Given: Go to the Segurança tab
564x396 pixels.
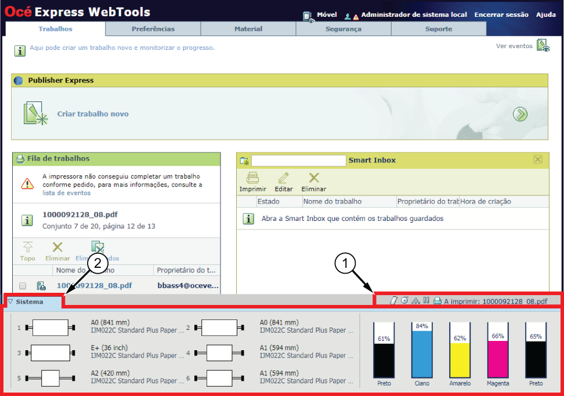Looking at the screenshot, I should click(x=344, y=29).
